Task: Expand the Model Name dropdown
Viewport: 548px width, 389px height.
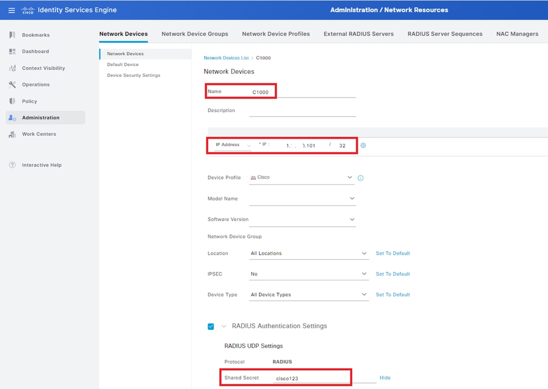Action: [303, 199]
